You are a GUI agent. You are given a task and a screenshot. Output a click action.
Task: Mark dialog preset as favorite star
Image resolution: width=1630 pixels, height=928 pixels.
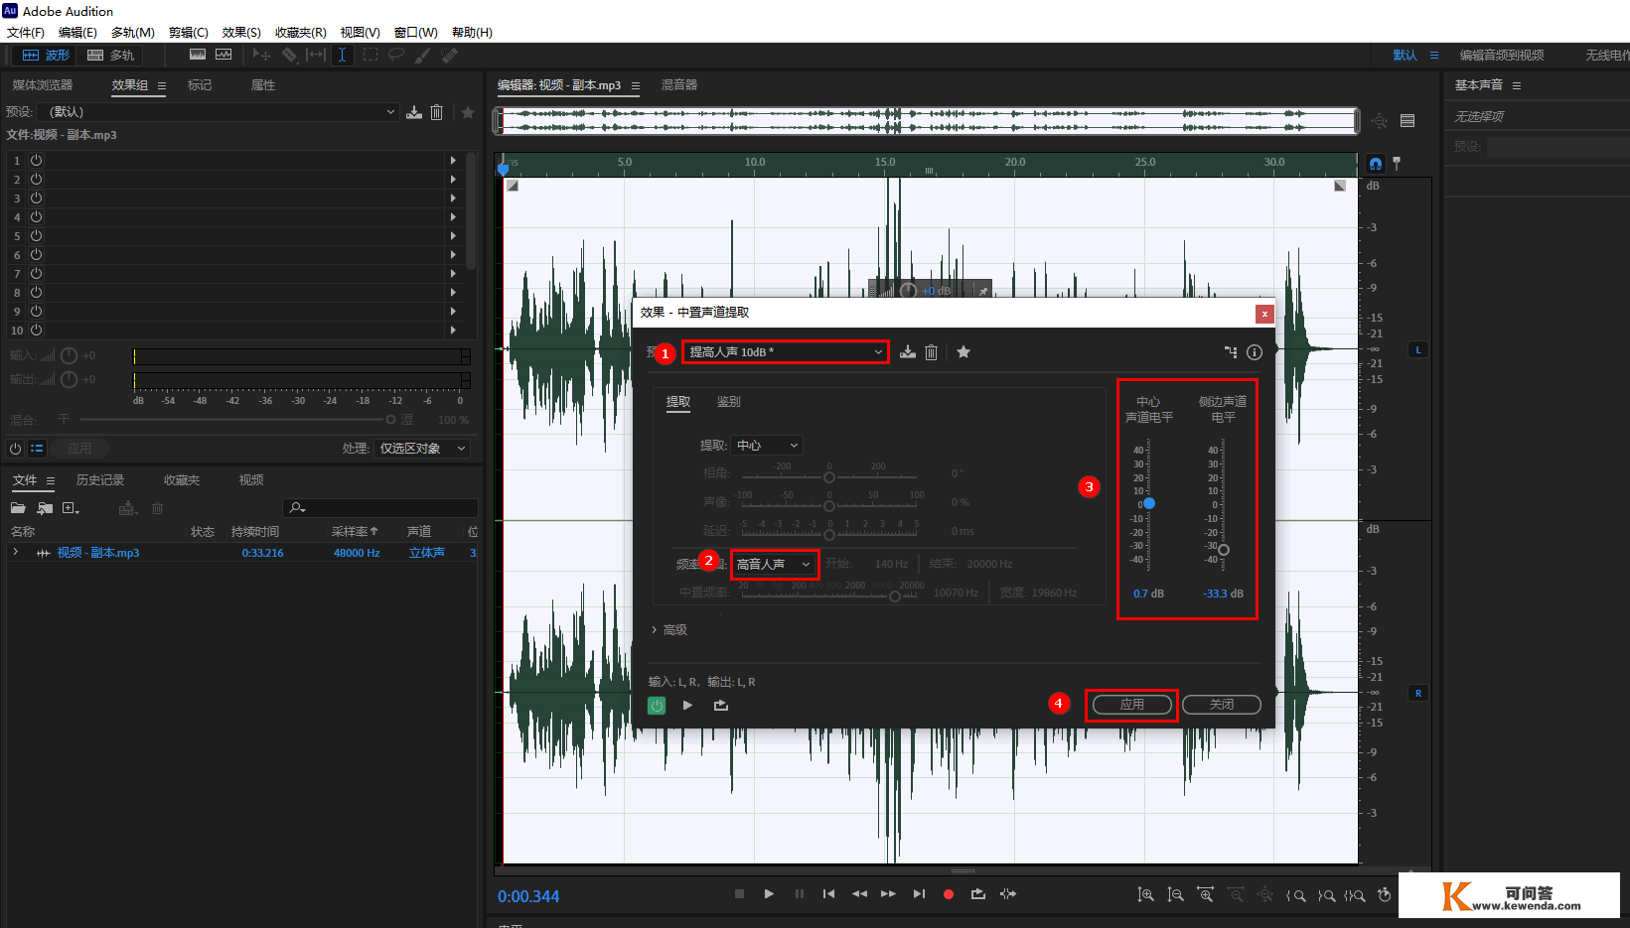coord(963,352)
